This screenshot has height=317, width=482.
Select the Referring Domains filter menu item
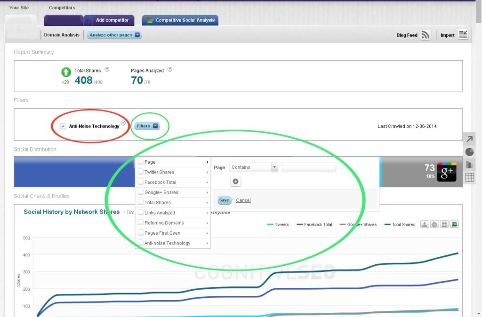173,222
